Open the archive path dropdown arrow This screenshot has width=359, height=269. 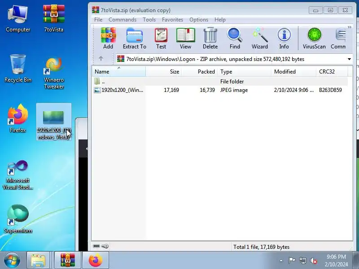tap(349, 59)
